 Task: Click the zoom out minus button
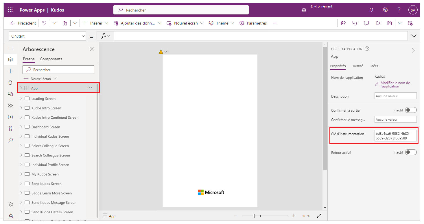click(236, 216)
